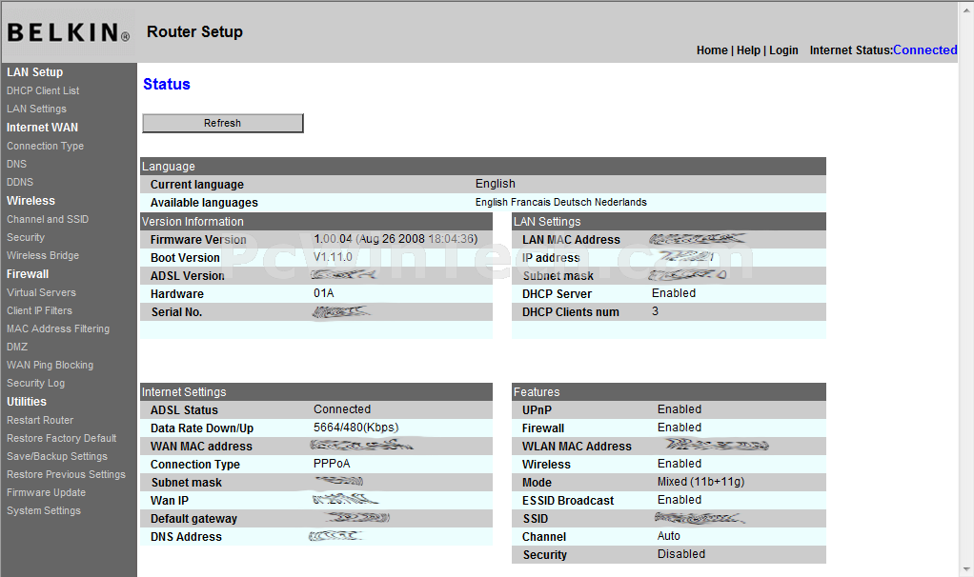Image resolution: width=974 pixels, height=577 pixels.
Task: Open Restore Previous Settings page
Action: pyautogui.click(x=66, y=474)
